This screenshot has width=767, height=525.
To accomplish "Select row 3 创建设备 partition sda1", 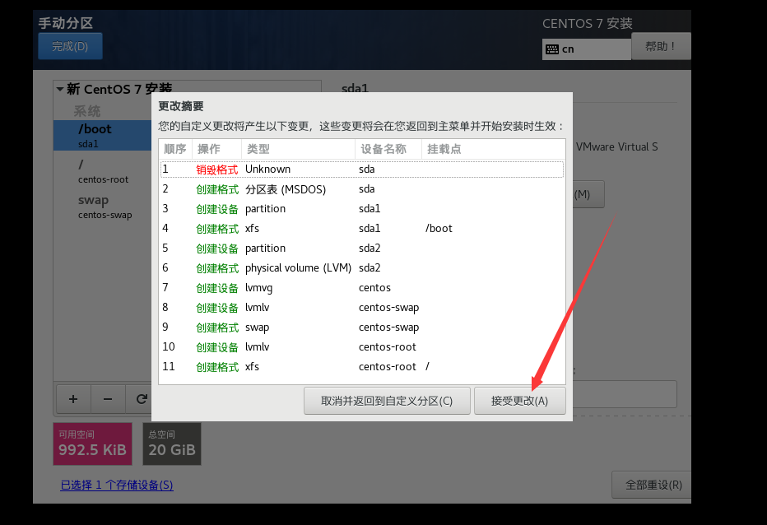I will tap(362, 209).
